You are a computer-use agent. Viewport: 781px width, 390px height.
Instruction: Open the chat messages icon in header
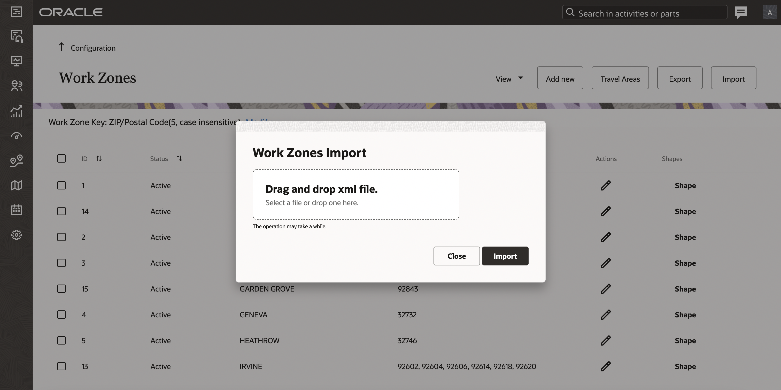coord(741,12)
